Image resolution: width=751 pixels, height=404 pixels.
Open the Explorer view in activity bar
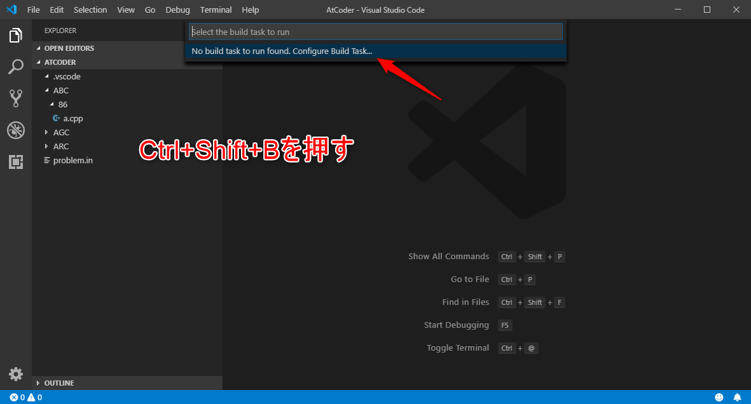click(x=15, y=36)
